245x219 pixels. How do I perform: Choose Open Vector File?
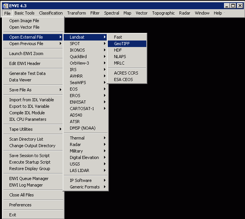pos(34,27)
